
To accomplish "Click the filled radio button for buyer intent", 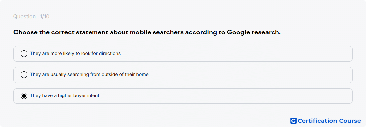I will click(x=24, y=95).
